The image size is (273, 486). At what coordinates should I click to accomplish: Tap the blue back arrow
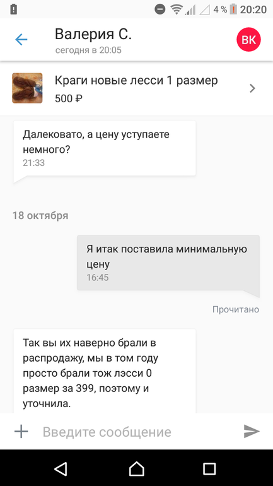[21, 40]
